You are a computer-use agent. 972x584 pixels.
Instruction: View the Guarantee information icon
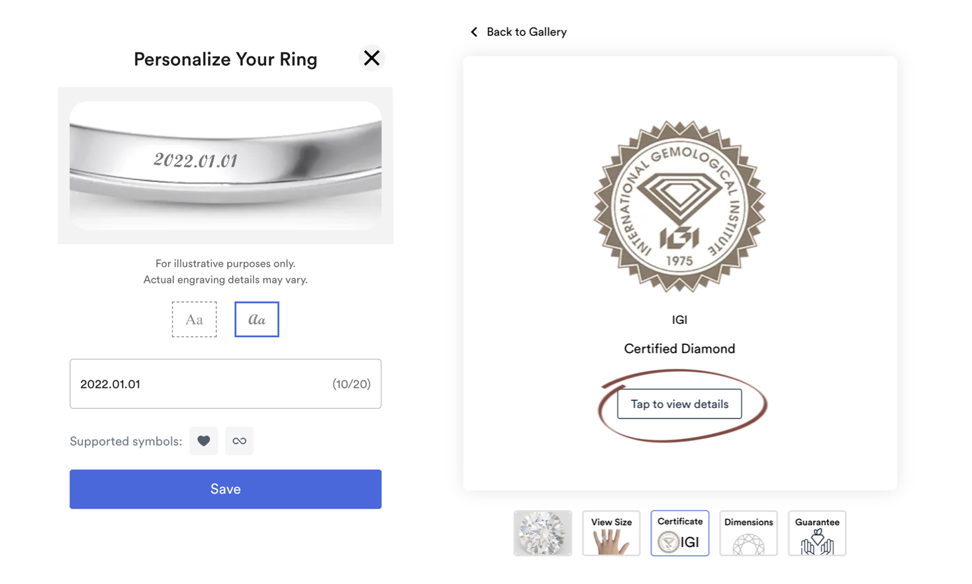(817, 532)
